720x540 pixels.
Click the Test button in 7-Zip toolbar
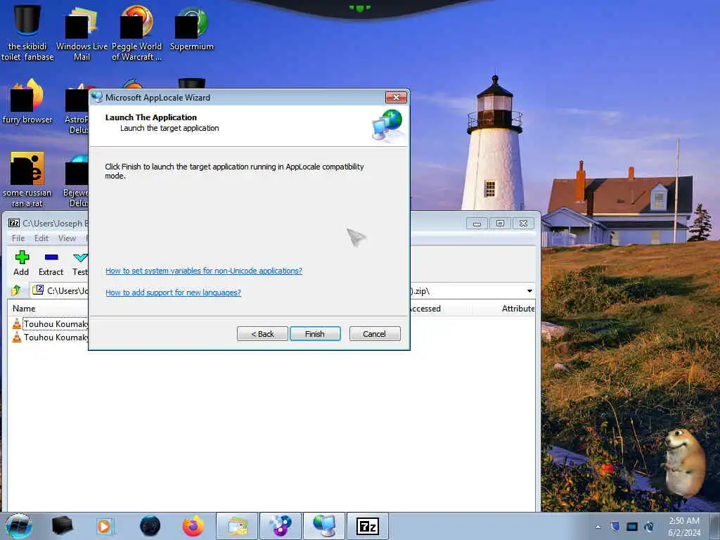point(80,264)
